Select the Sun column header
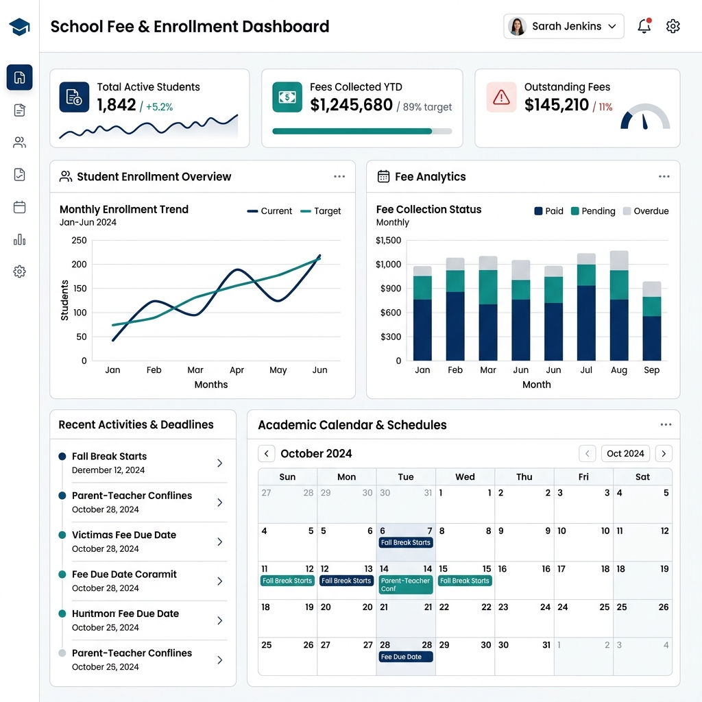Image resolution: width=702 pixels, height=702 pixels. point(287,477)
